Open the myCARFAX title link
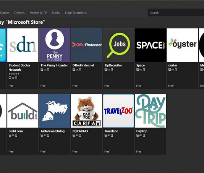204x173 pixels. 80,131
